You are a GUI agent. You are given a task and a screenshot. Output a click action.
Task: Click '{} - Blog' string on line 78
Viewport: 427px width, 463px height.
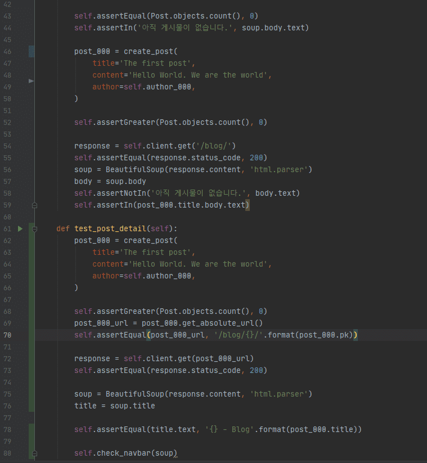coord(229,429)
